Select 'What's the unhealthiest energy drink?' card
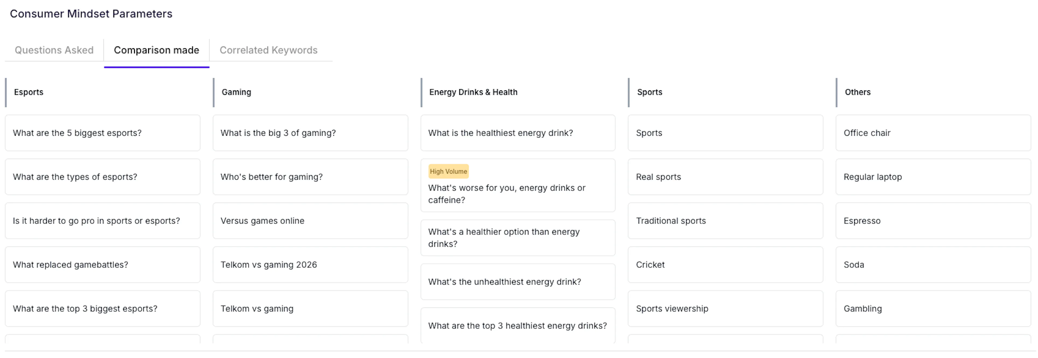This screenshot has width=1038, height=358. click(x=518, y=282)
